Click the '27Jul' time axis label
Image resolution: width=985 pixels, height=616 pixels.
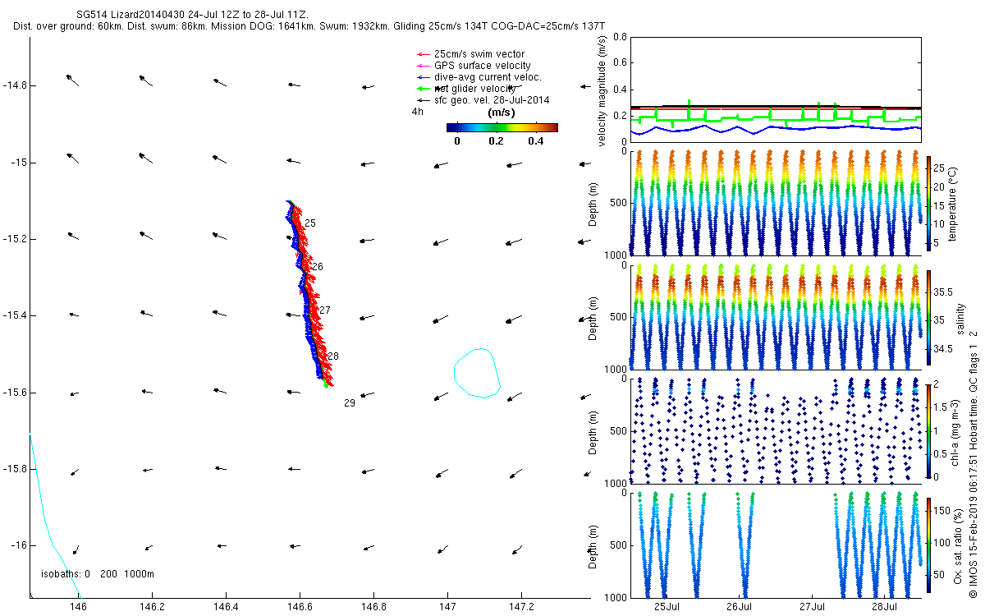point(813,606)
